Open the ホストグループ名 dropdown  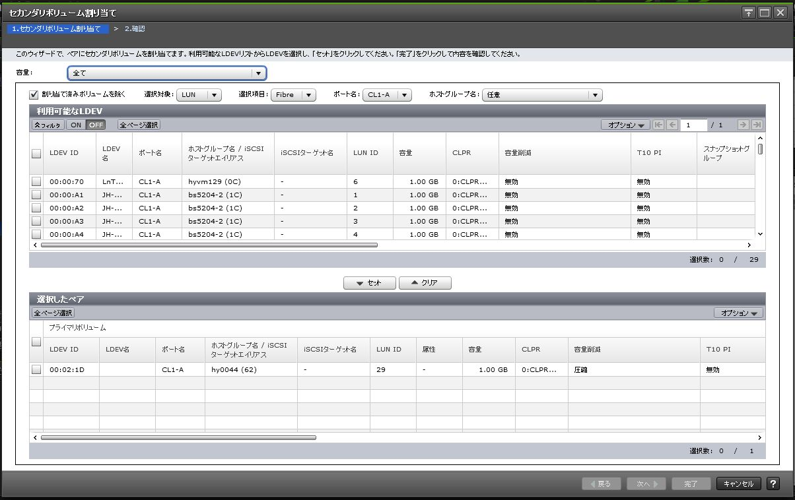click(542, 95)
